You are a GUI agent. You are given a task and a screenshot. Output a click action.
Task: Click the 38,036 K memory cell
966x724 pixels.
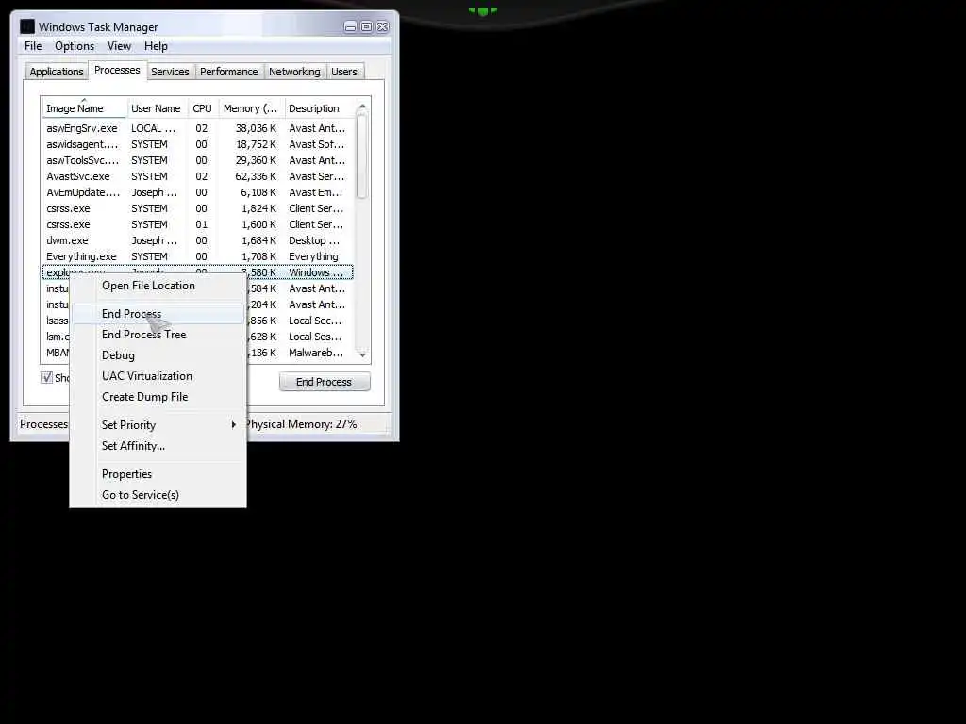tap(256, 128)
